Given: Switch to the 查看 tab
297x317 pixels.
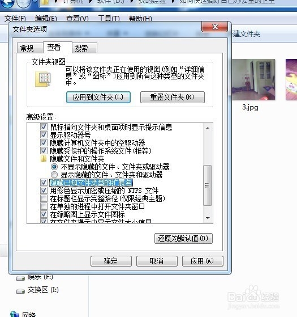Looking at the screenshot, I should click(x=58, y=47).
